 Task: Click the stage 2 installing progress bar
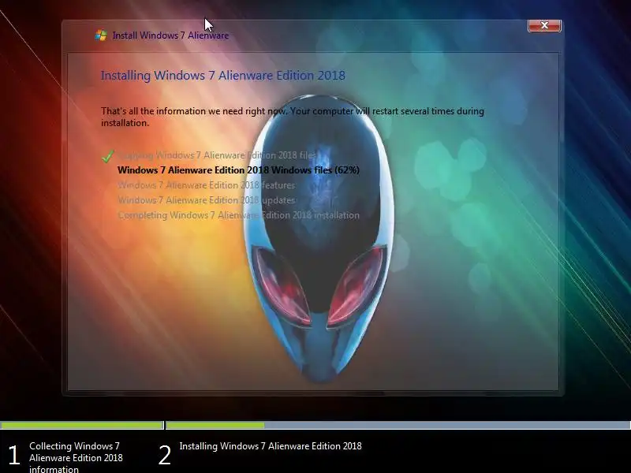[x=398, y=425]
